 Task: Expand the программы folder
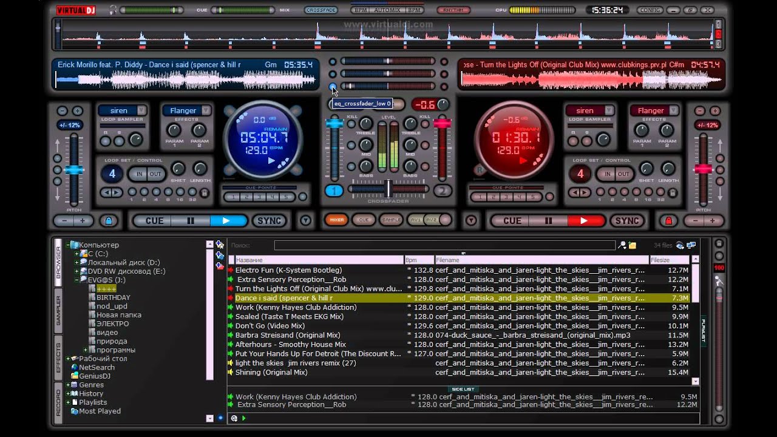tap(86, 350)
